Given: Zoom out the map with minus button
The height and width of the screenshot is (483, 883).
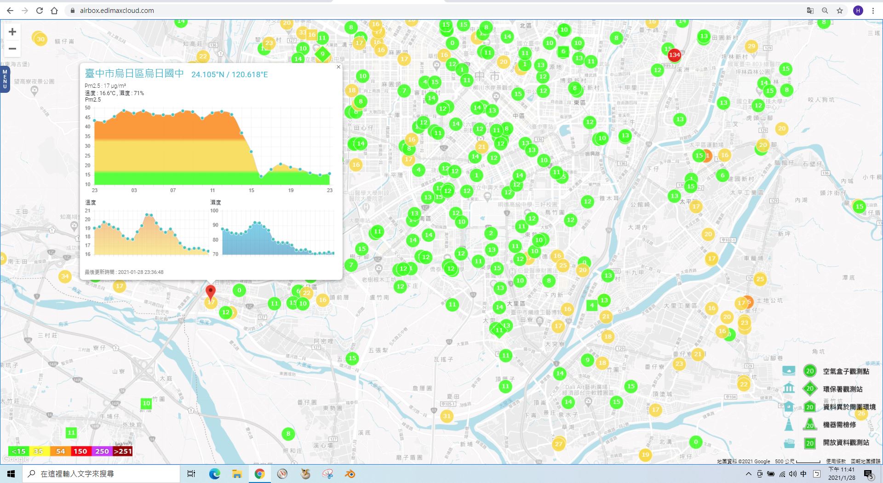Looking at the screenshot, I should (12, 49).
